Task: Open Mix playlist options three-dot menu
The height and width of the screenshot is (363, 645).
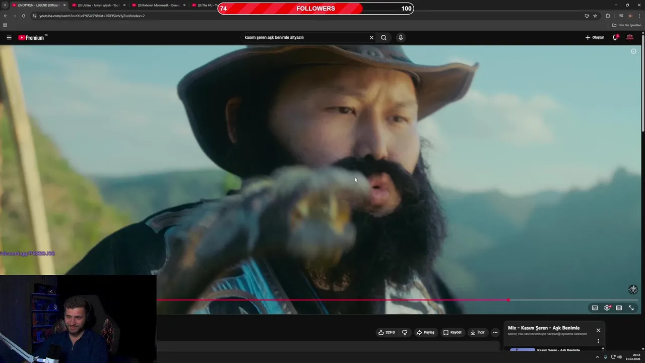Action: pyautogui.click(x=598, y=341)
